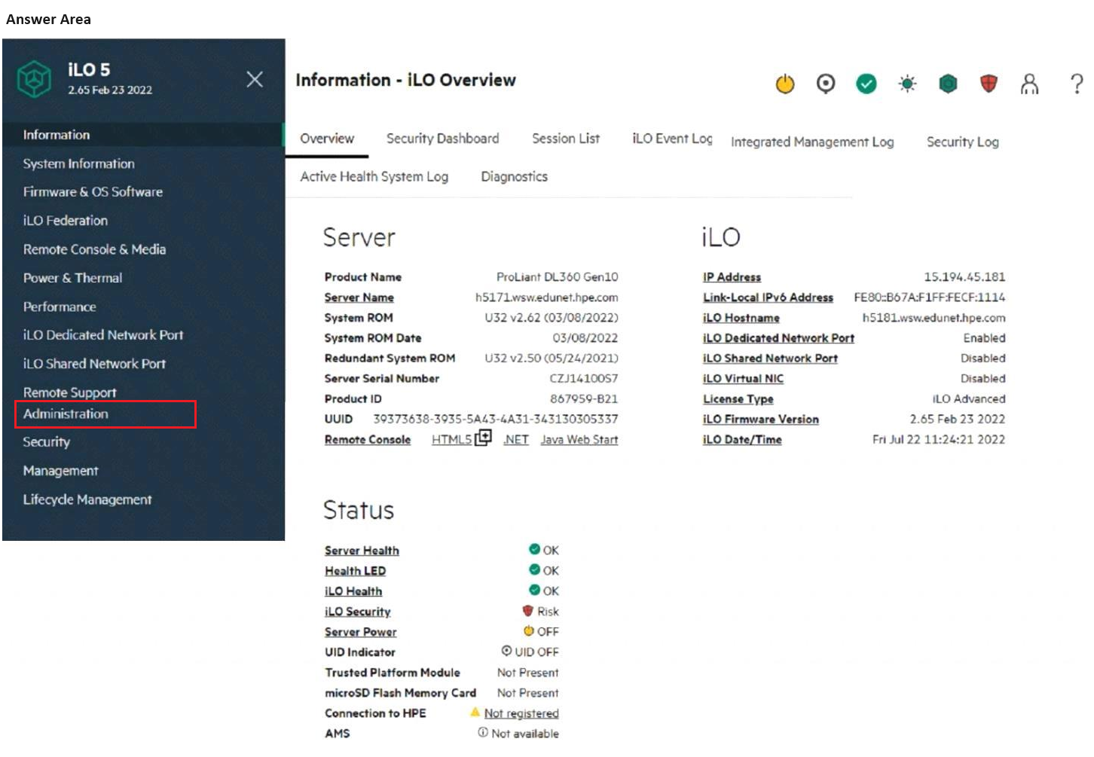Click the iLO Virtual NIC link

tap(744, 379)
